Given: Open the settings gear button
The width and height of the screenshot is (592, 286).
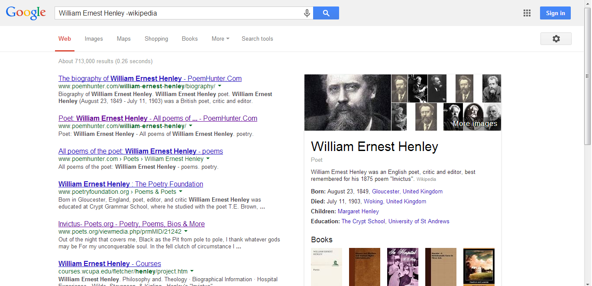Looking at the screenshot, I should tap(556, 39).
